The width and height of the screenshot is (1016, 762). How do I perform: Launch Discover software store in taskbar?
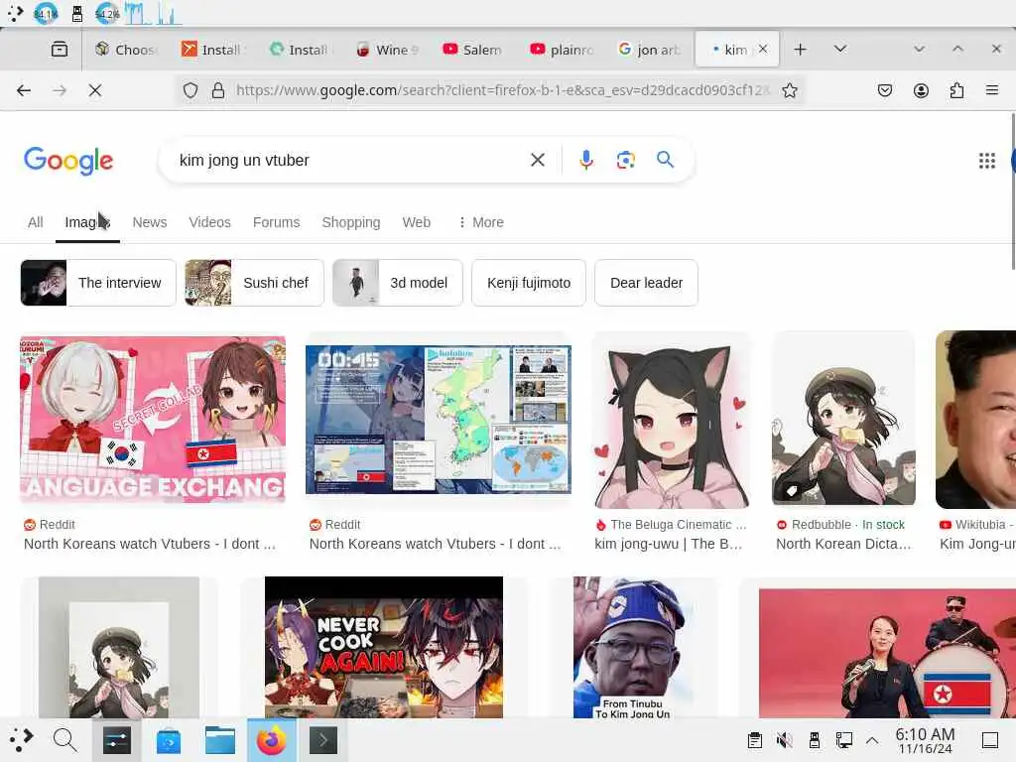click(169, 740)
